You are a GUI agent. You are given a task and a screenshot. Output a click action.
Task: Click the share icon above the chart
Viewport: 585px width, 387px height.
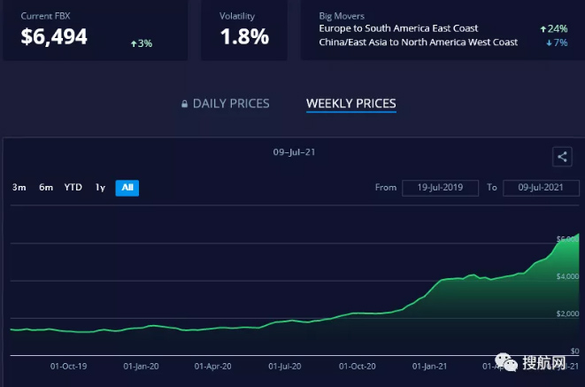point(561,158)
